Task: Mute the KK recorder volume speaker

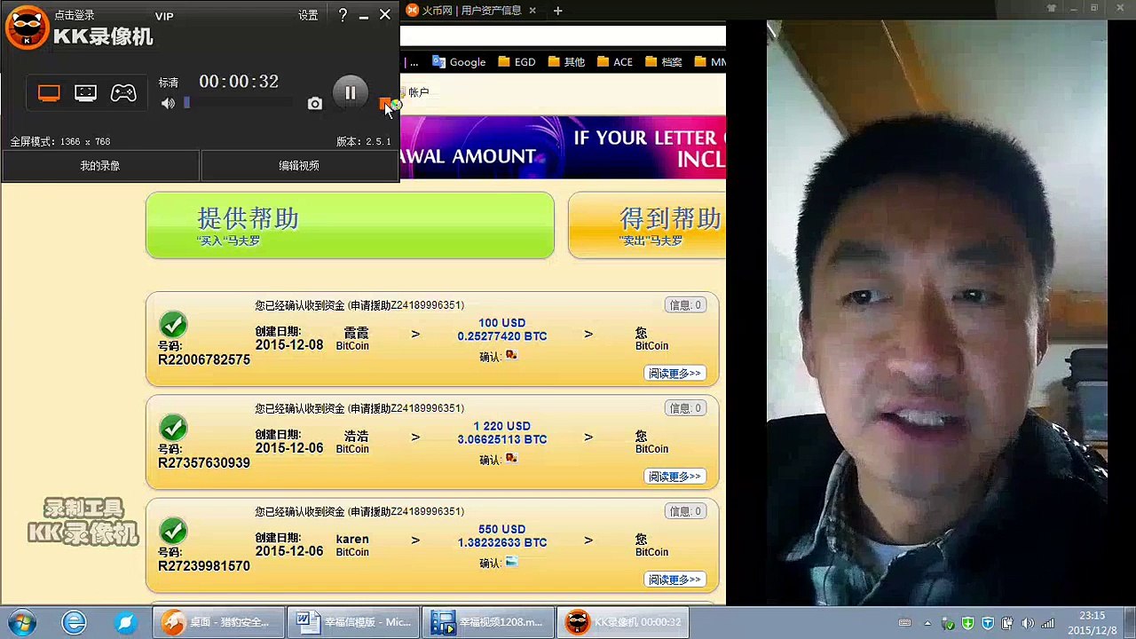Action: [168, 104]
